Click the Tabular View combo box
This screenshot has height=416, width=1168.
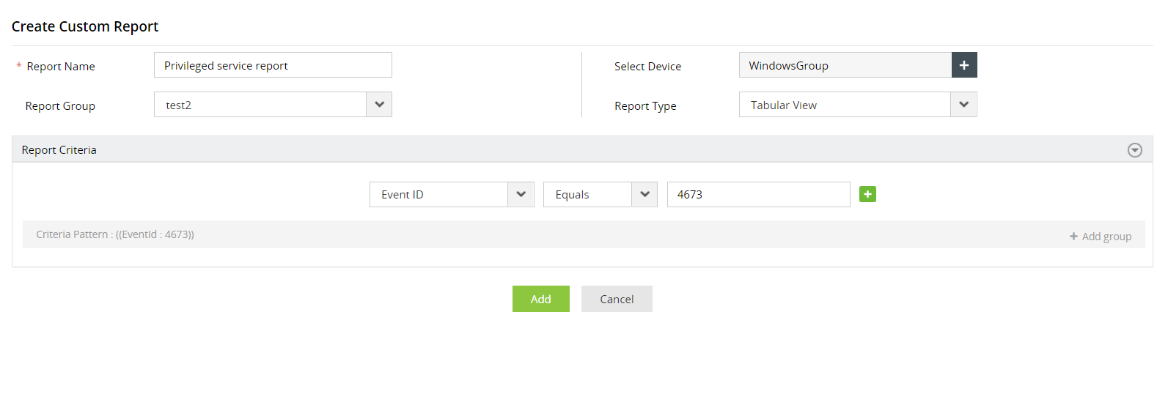845,105
